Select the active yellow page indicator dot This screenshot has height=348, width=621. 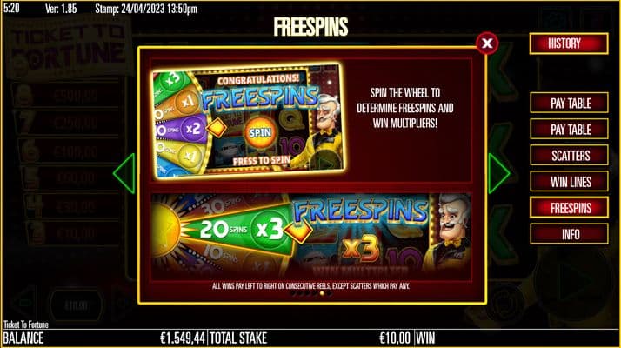click(322, 294)
